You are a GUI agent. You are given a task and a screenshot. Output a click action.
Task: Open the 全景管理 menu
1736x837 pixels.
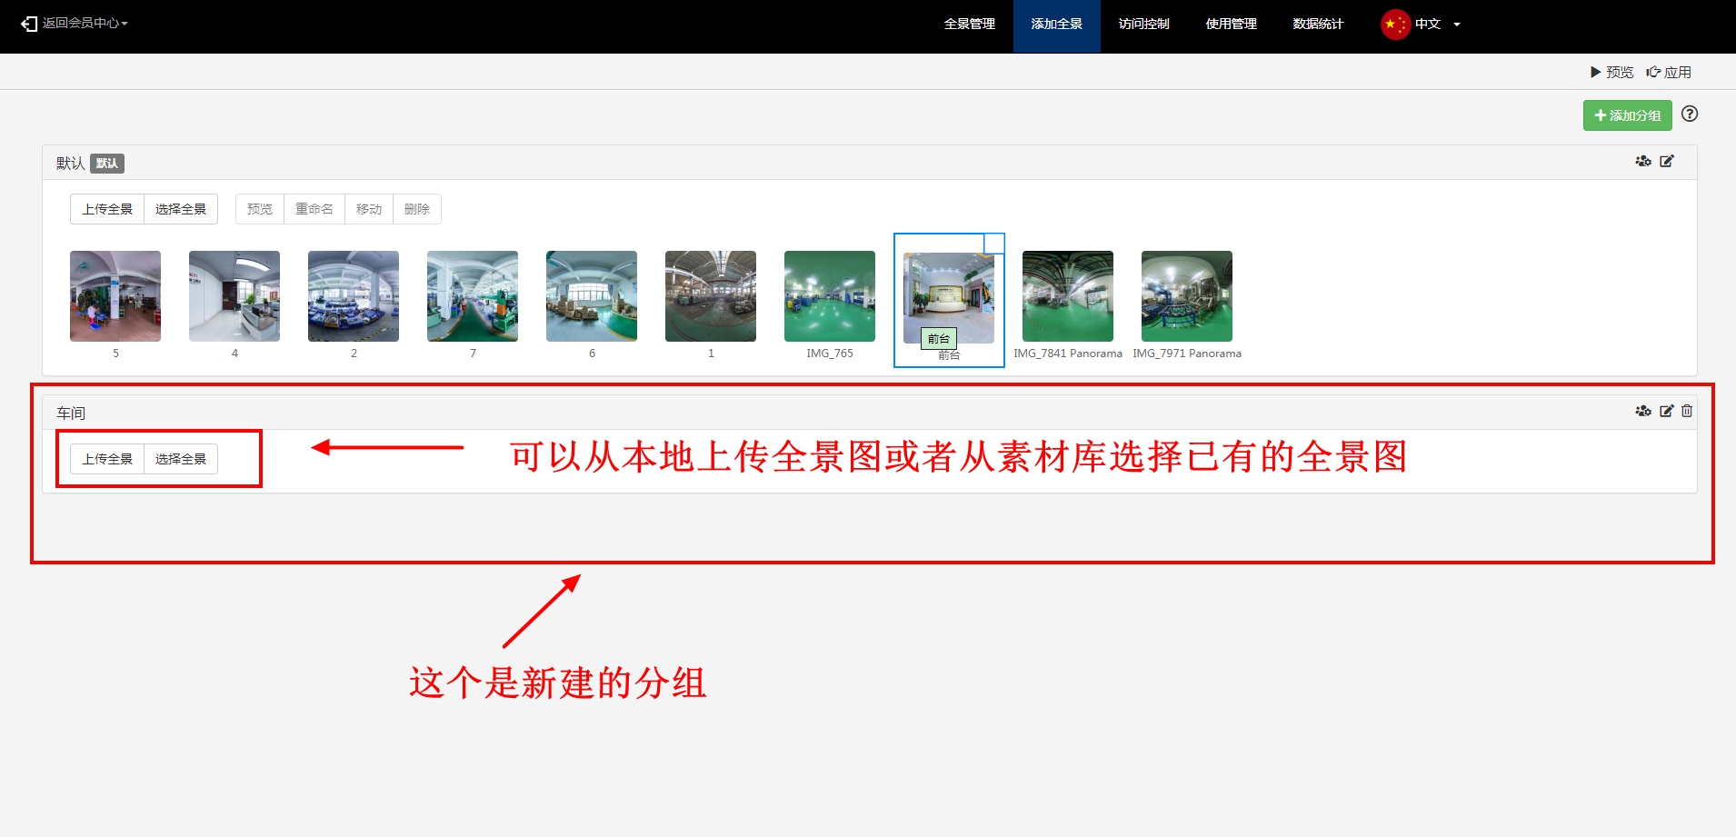tap(969, 25)
